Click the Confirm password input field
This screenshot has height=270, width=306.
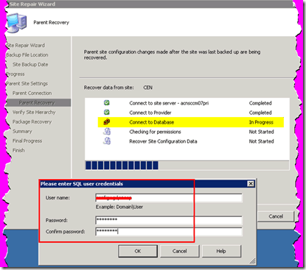(x=169, y=232)
